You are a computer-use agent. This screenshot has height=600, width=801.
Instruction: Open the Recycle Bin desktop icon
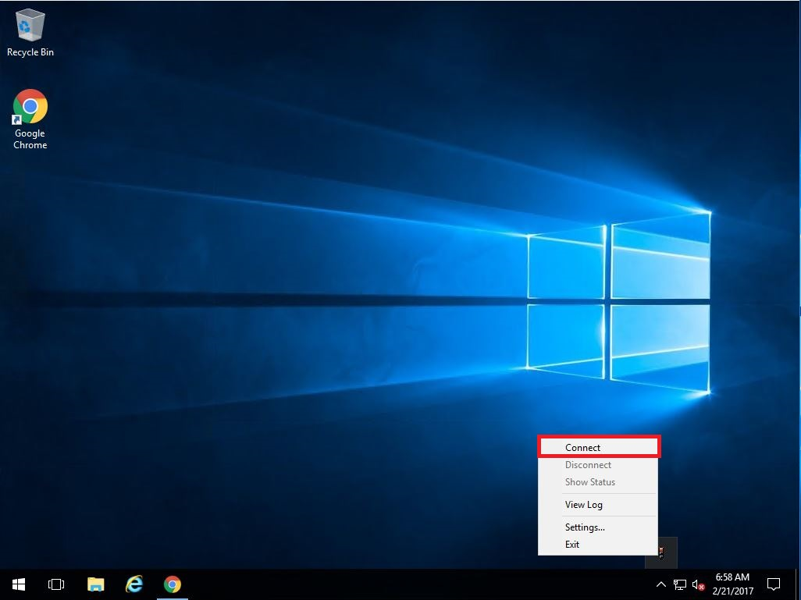click(x=30, y=32)
